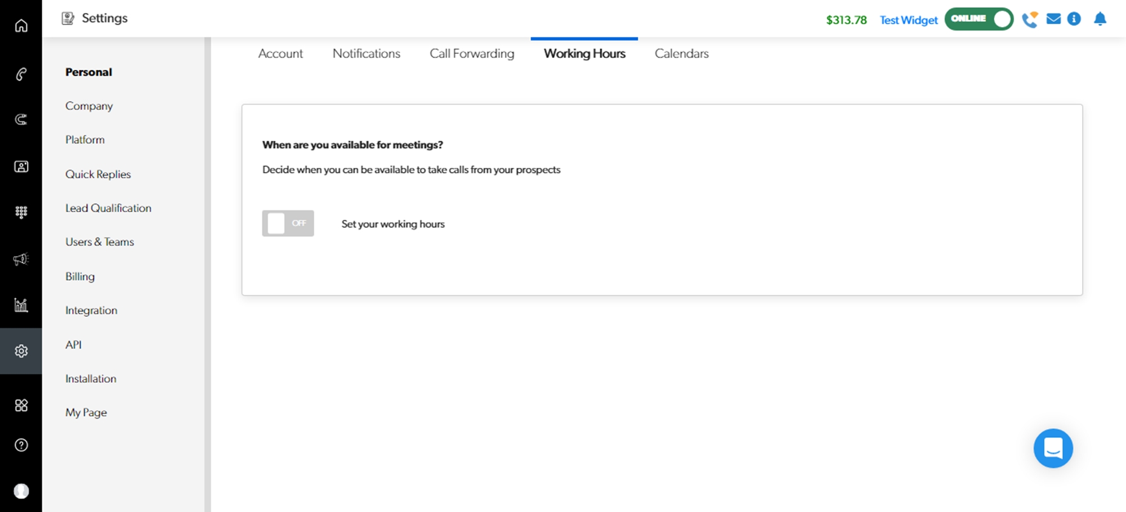The width and height of the screenshot is (1126, 512).
Task: Open the blue chat support bubble
Action: [1053, 448]
